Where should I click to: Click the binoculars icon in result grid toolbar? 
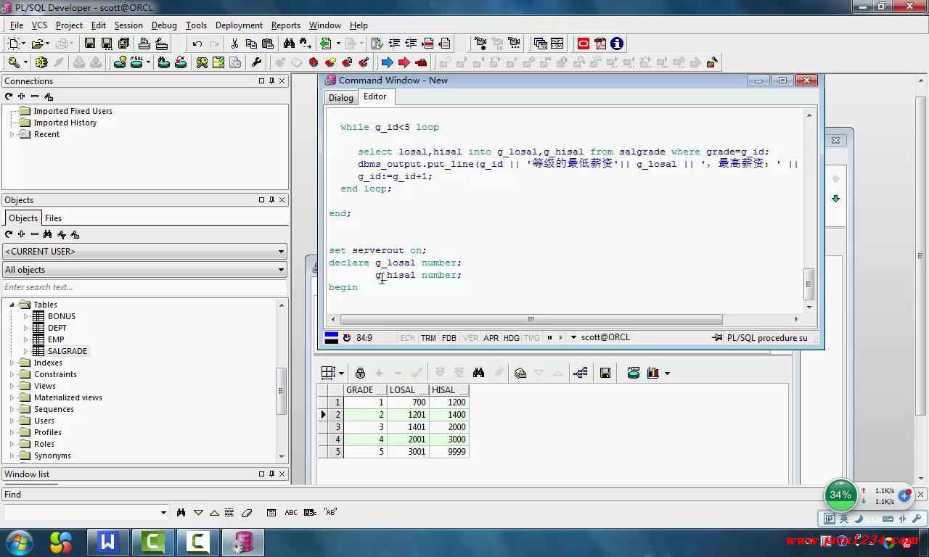pyautogui.click(x=478, y=373)
